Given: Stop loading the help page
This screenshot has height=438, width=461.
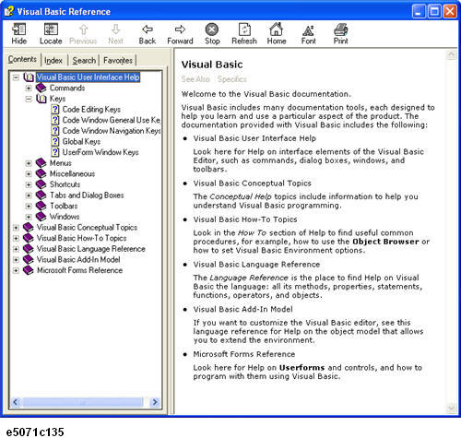Looking at the screenshot, I should (x=212, y=33).
